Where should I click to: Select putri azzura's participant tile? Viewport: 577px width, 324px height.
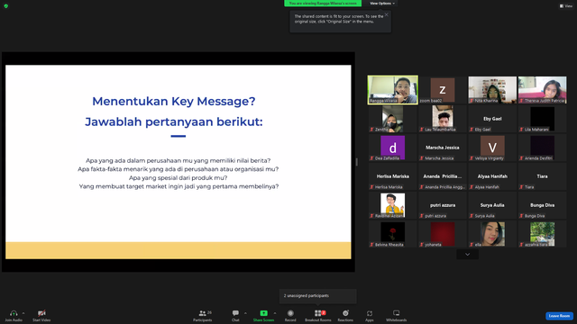[443, 205]
